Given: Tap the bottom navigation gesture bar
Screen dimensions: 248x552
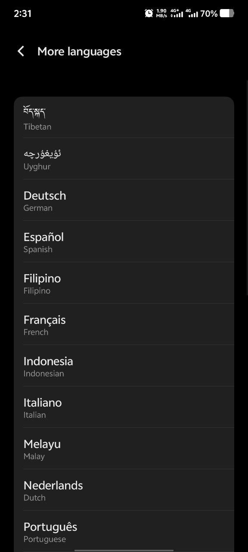Looking at the screenshot, I should [x=124, y=550].
